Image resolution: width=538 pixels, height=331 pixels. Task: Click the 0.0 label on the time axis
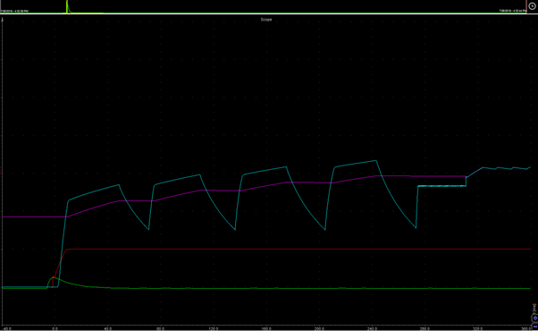(55, 328)
